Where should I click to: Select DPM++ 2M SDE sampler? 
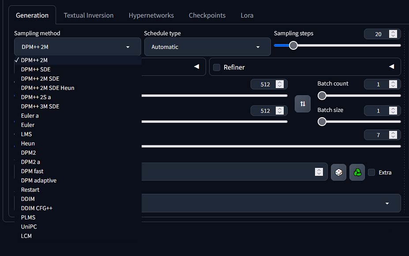tap(78, 78)
